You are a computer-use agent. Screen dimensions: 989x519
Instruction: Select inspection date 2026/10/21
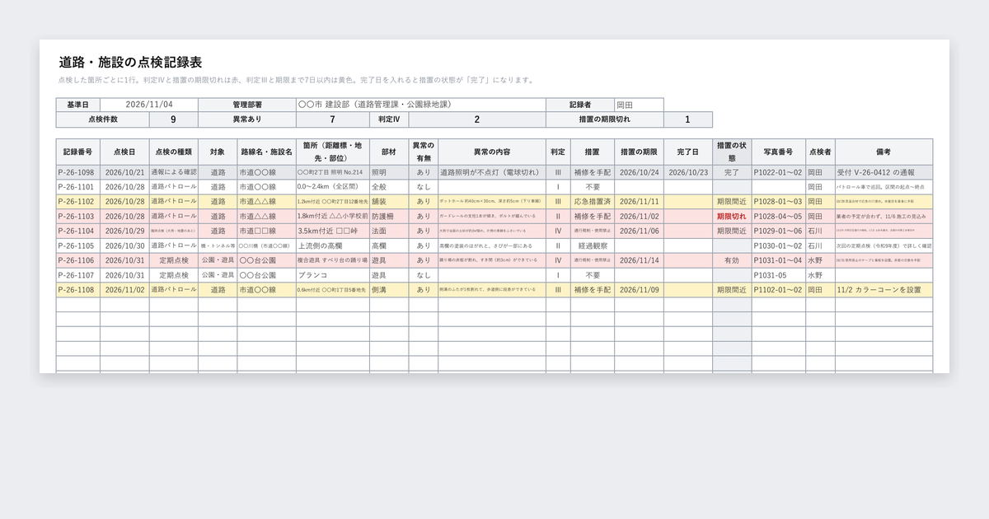124,173
